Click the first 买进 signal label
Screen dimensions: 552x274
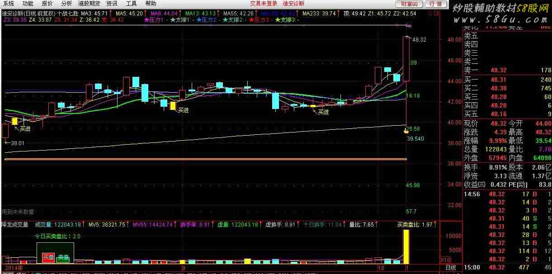[x=25, y=129]
